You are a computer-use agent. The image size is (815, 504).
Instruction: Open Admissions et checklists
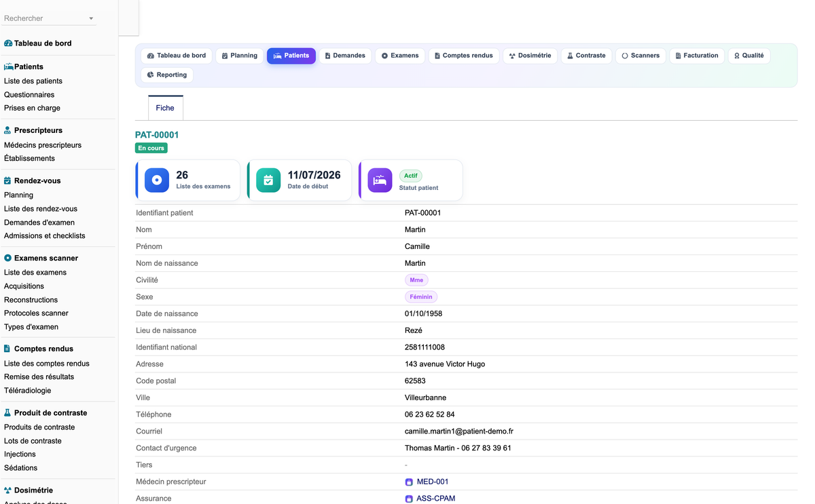(45, 236)
